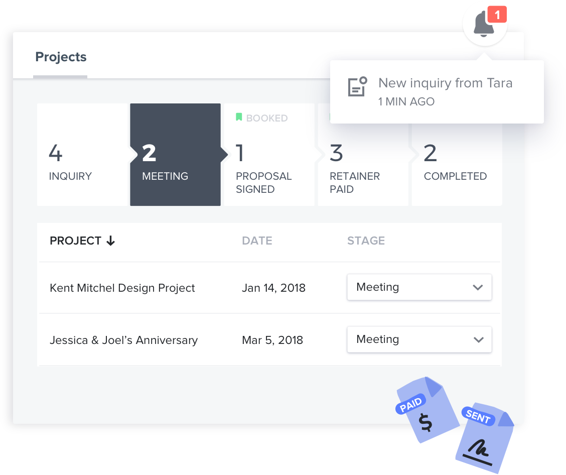Click the 1 MIN AGO timestamp
The height and width of the screenshot is (475, 566).
[406, 101]
